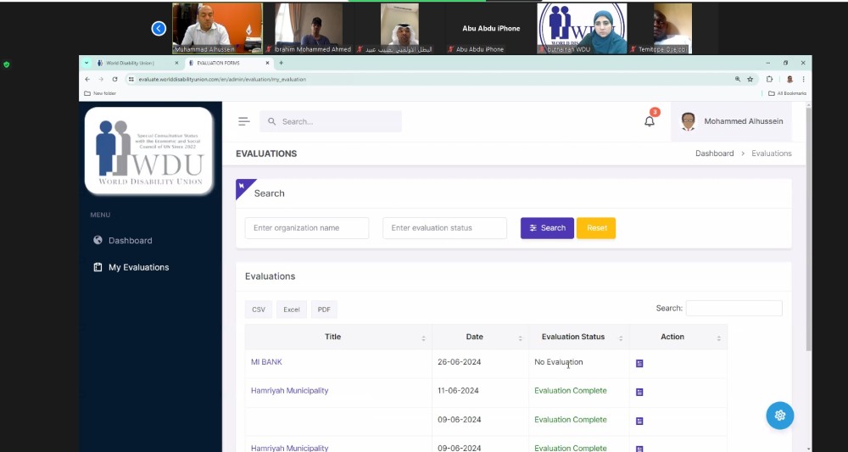This screenshot has height=452, width=848.
Task: Export the table as PDF
Action: pos(324,310)
